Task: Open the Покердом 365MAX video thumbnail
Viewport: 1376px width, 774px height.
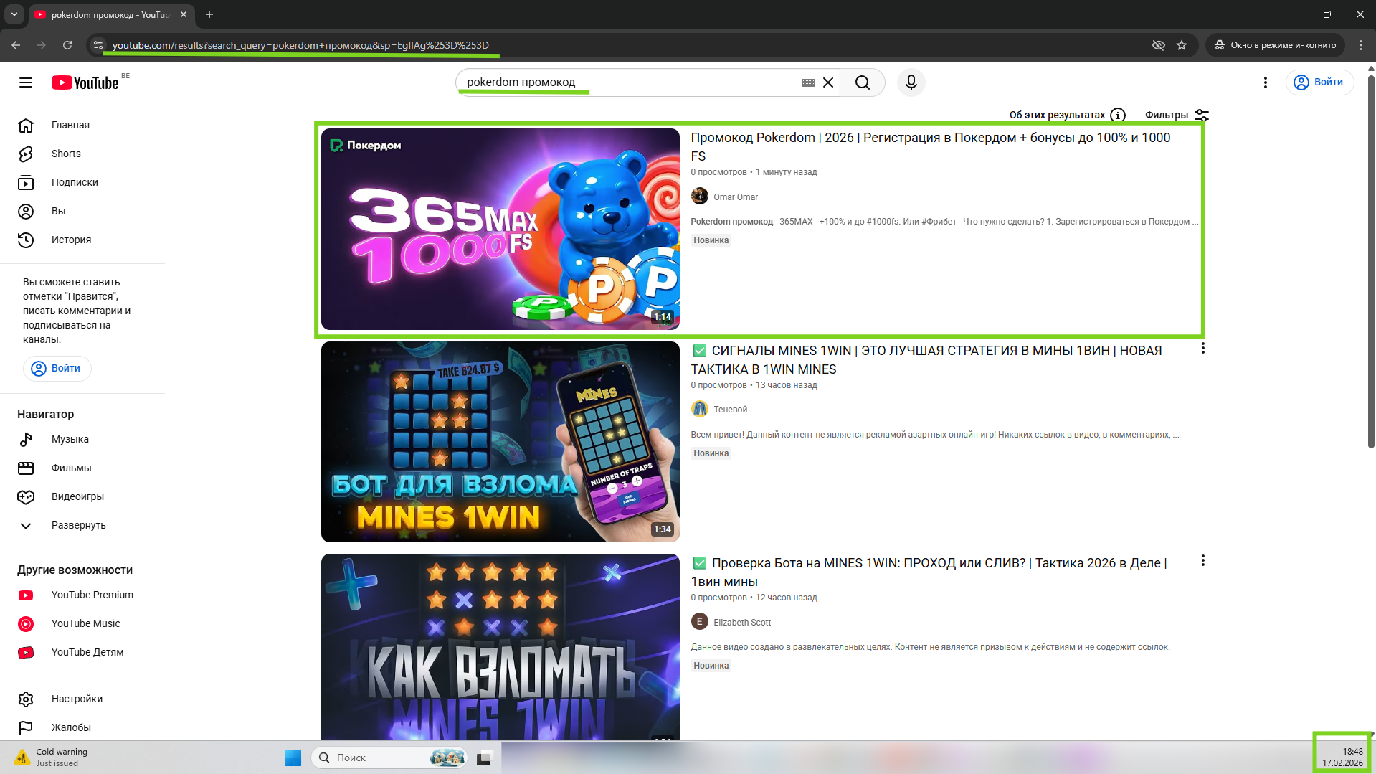Action: pyautogui.click(x=500, y=229)
